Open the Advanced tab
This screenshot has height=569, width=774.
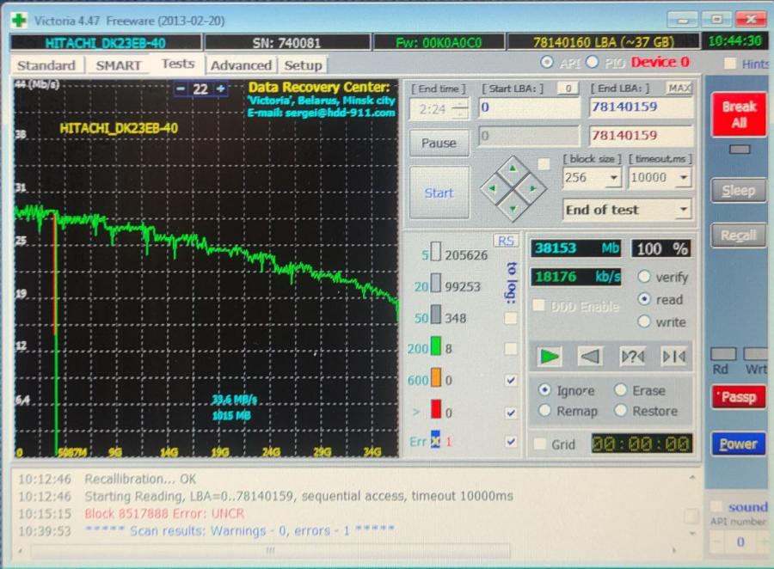click(241, 65)
